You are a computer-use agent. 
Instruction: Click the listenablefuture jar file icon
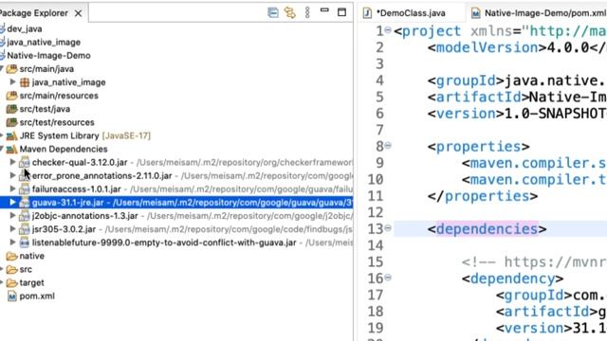(x=25, y=242)
